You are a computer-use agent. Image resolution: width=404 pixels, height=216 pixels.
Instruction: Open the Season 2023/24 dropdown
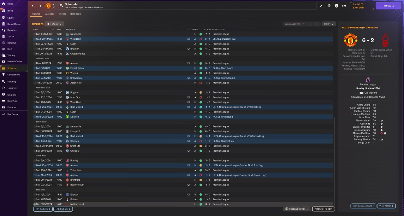point(294,24)
